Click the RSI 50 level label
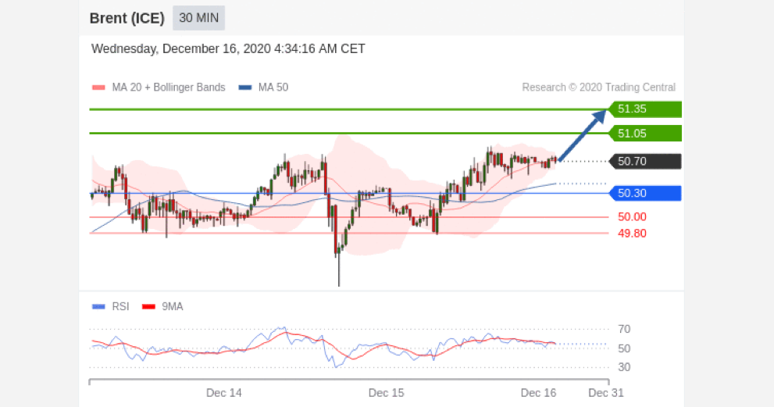Screen dimensions: 774x407 (624, 348)
